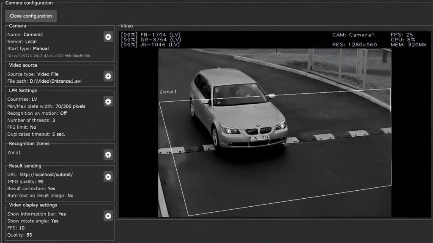Open the Video display settings gear
Screen dimensions: 433x243
point(108,216)
